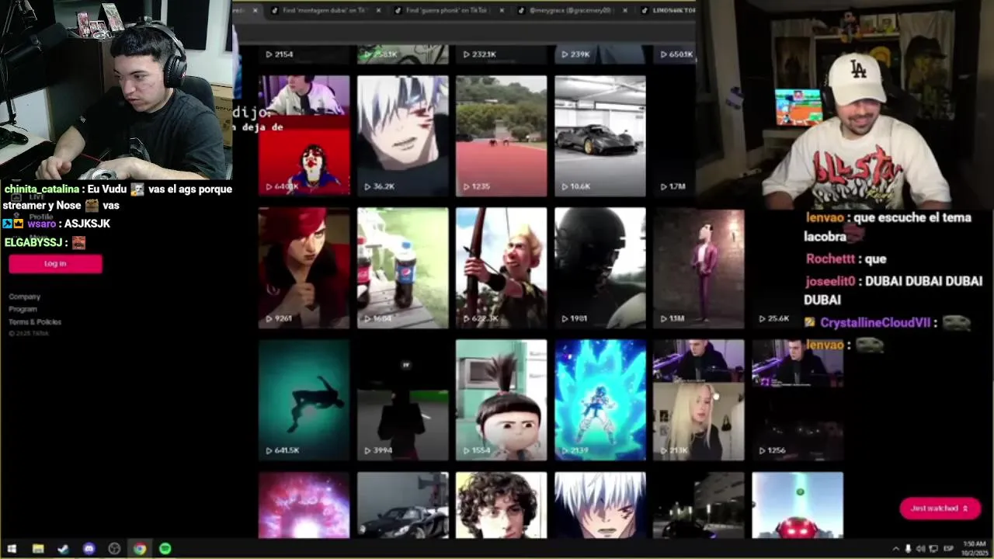The height and width of the screenshot is (559, 994).
Task: Open the blue aura anime video with 2139 views
Action: pos(600,400)
